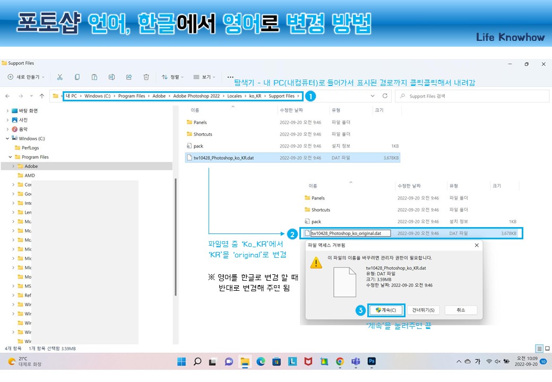Click the Copy icon in Explorer toolbar
552x382 pixels.
(x=77, y=77)
